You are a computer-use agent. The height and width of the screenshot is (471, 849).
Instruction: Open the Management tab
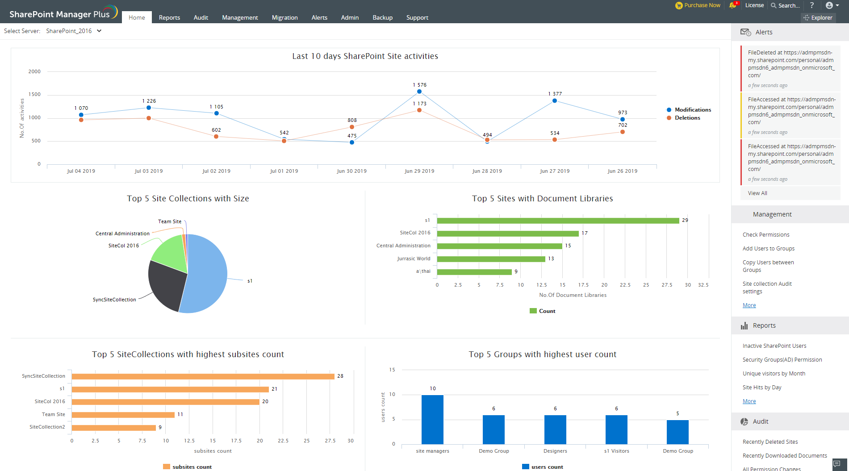click(240, 17)
